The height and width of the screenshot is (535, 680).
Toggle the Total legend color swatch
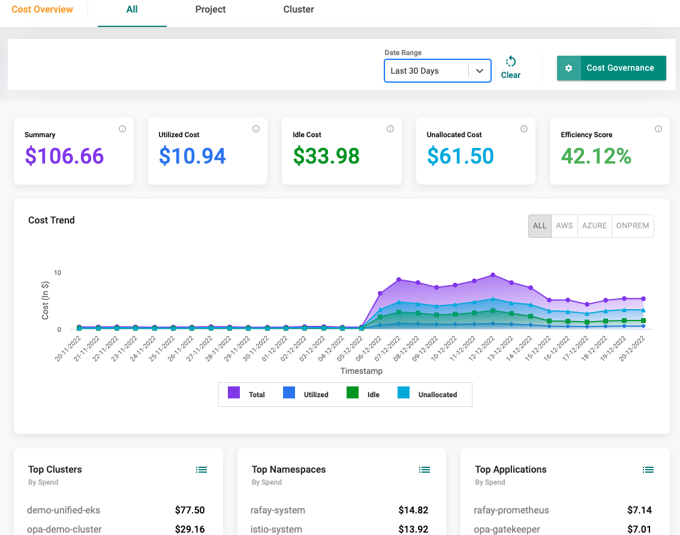(x=234, y=393)
